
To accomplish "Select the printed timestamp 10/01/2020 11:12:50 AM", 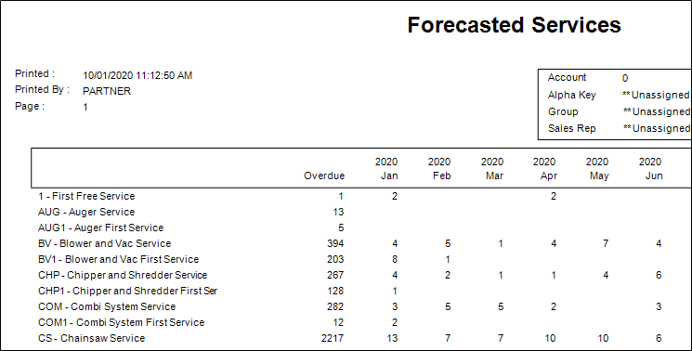I will pos(137,75).
